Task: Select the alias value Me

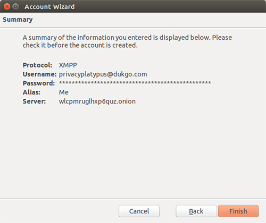Action: pos(64,92)
